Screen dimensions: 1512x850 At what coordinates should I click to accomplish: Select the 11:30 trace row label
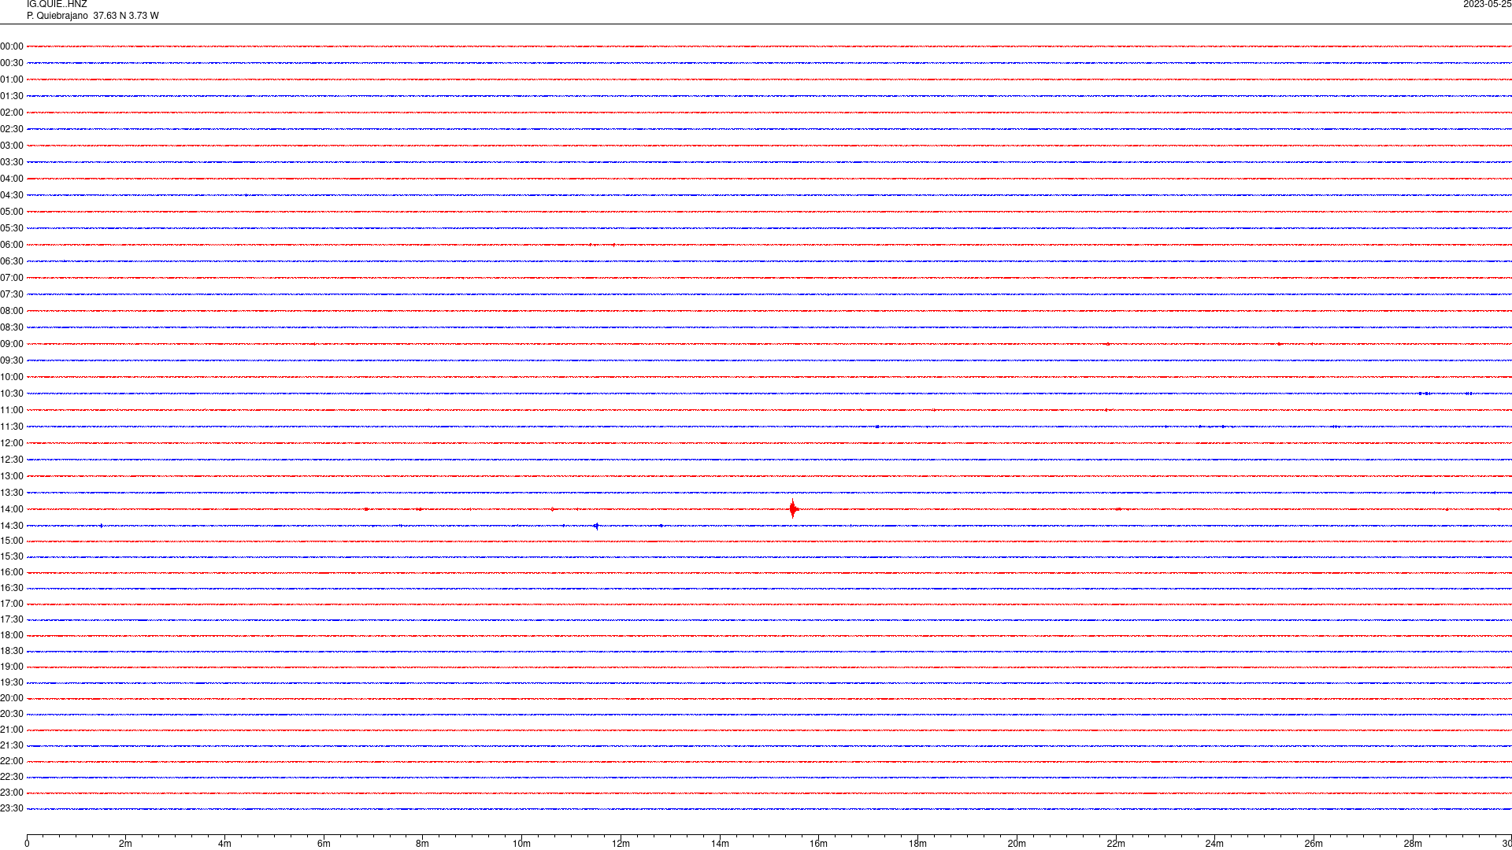tap(12, 427)
